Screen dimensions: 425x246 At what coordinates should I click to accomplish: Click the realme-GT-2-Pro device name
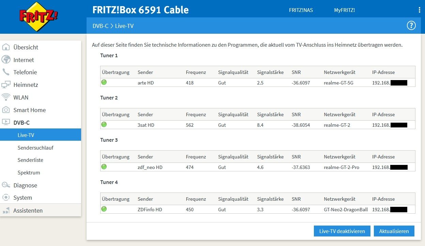341,167
